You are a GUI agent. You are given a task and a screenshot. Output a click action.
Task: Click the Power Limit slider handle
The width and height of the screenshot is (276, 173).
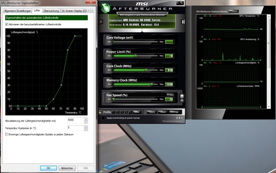(x=136, y=56)
